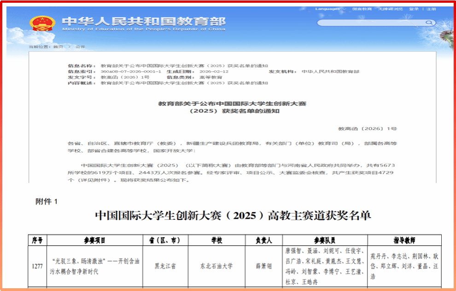Click the 中华人民共和国教育部 site title

(144, 22)
